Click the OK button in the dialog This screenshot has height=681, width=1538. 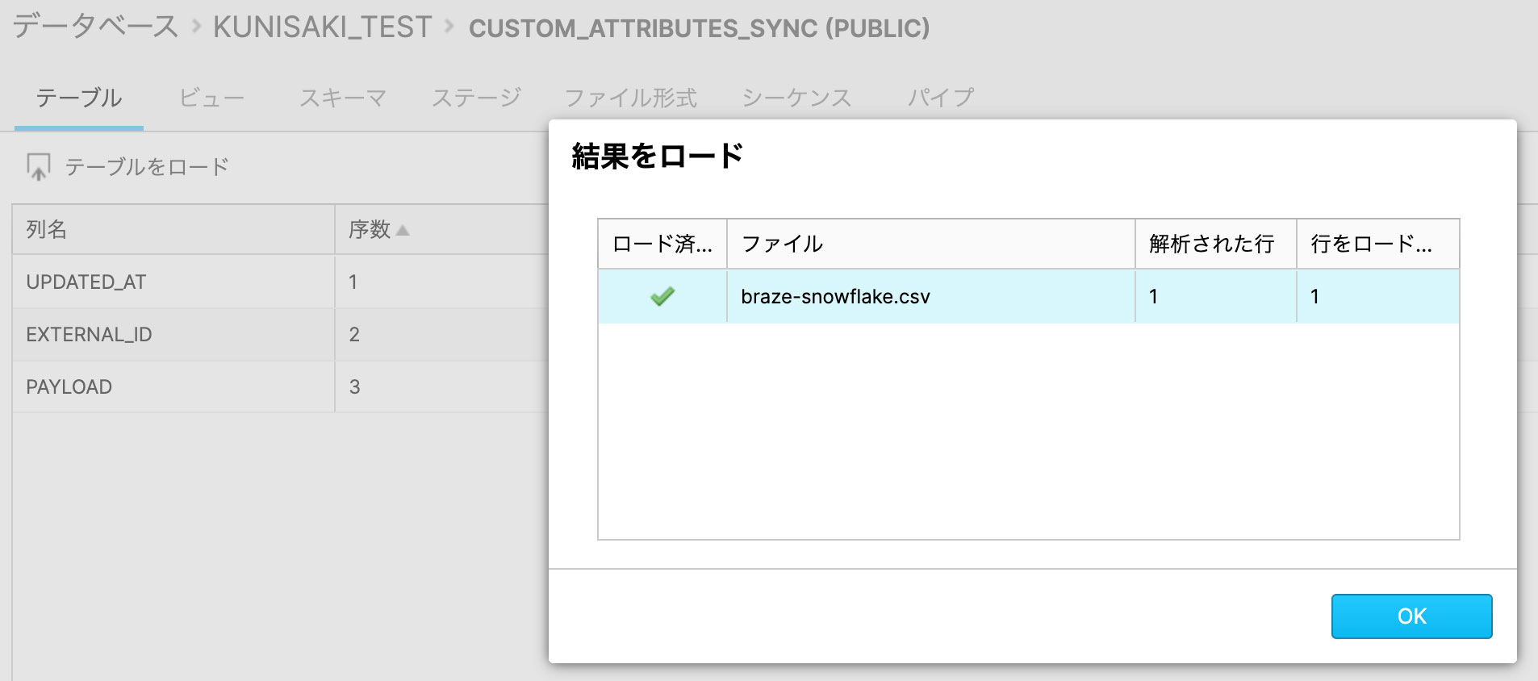tap(1411, 616)
